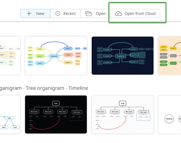Open the blue Topic tree template

pos(10,114)
